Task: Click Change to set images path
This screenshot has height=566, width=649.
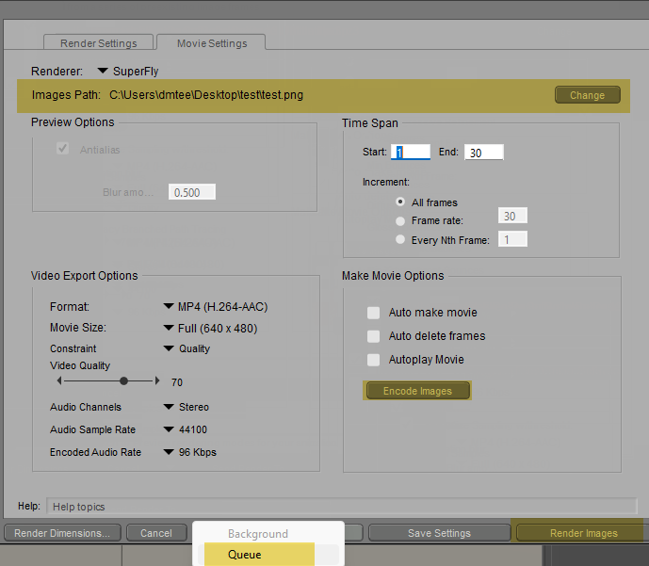Action: pos(587,95)
